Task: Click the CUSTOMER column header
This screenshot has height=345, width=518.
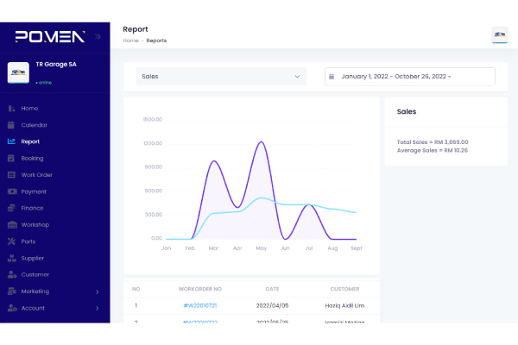Action: tap(344, 289)
